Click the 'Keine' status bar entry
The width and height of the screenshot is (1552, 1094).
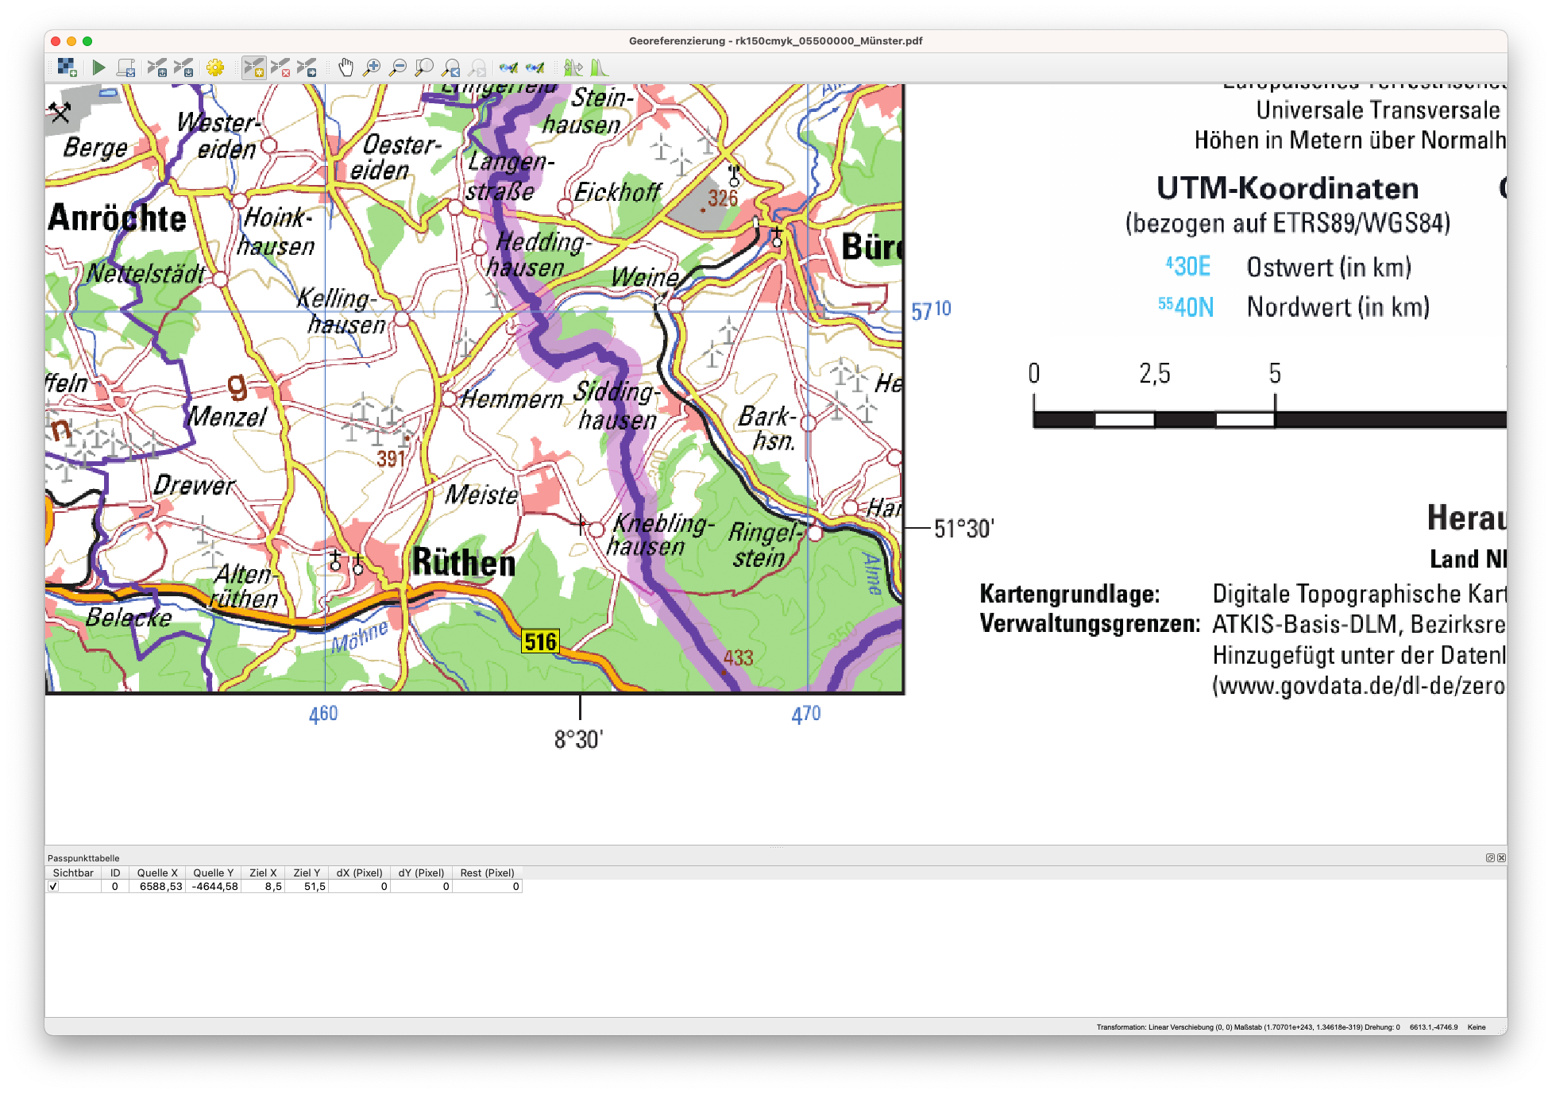coord(1477,1027)
